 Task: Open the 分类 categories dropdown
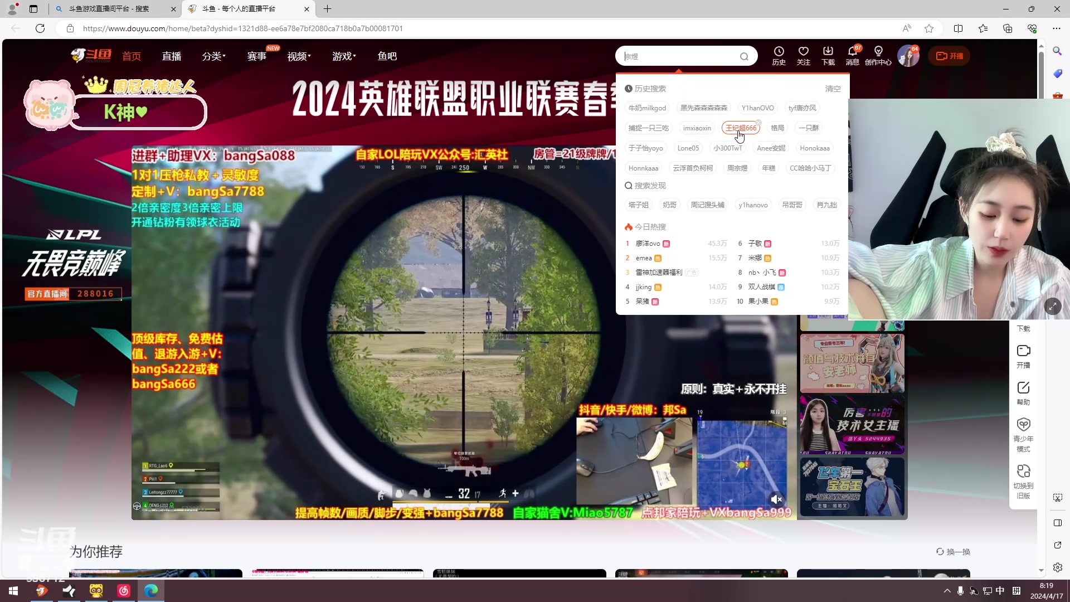(x=213, y=56)
